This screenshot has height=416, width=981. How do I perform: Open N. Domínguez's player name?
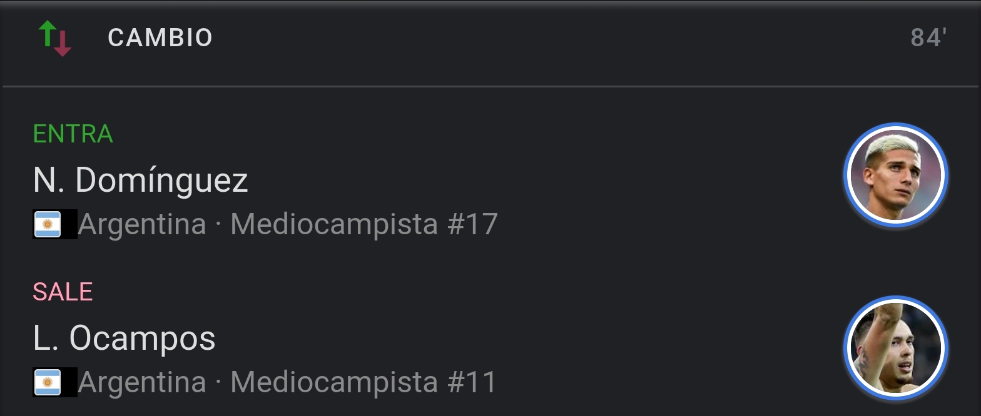click(x=141, y=181)
